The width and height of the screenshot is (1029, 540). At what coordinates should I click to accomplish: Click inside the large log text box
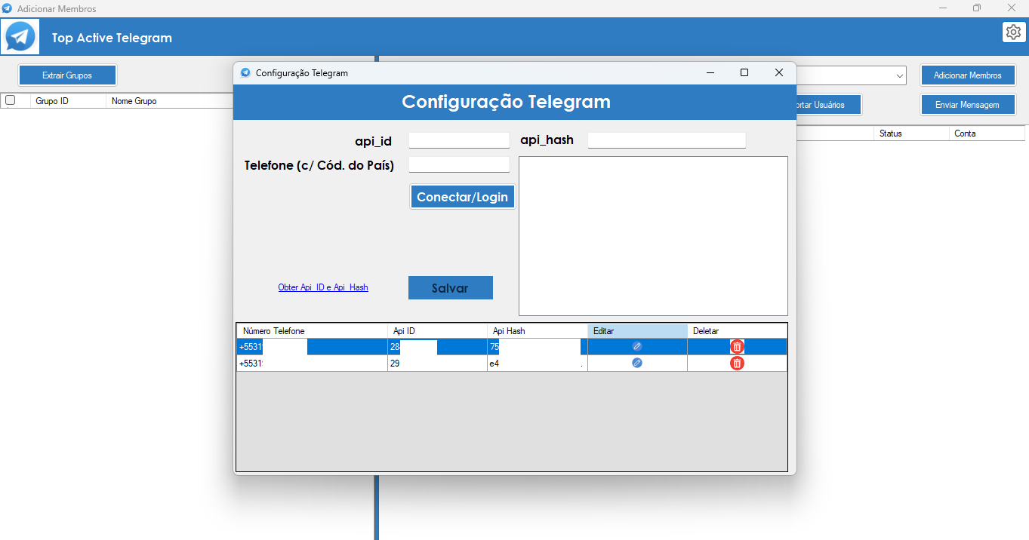click(x=653, y=236)
